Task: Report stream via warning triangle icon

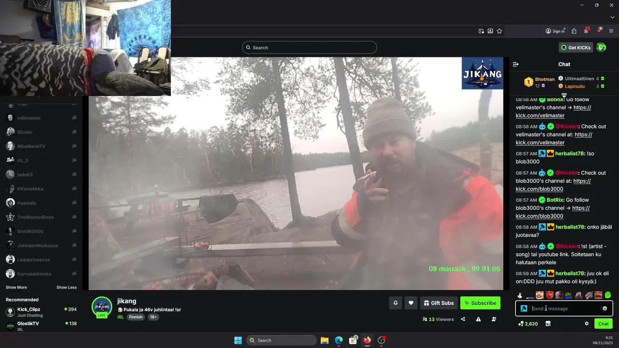Action: tap(478, 319)
